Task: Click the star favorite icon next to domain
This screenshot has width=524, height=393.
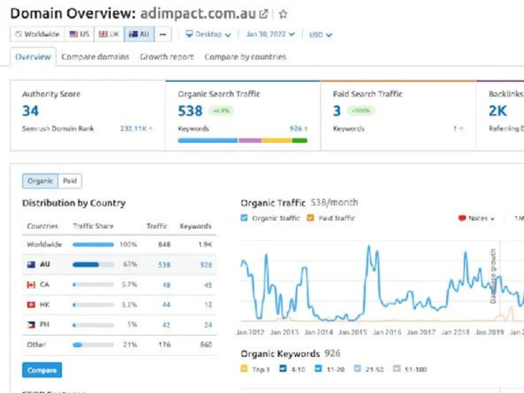Action: (x=283, y=14)
